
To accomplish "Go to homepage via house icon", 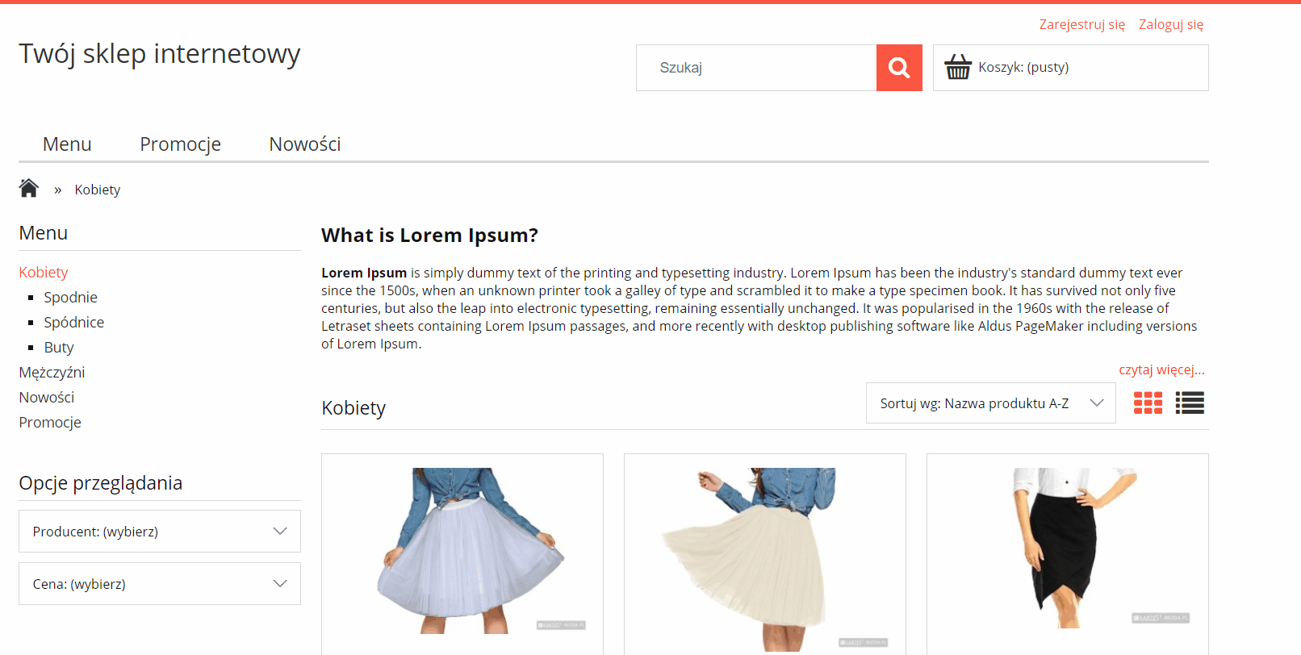I will coord(29,189).
